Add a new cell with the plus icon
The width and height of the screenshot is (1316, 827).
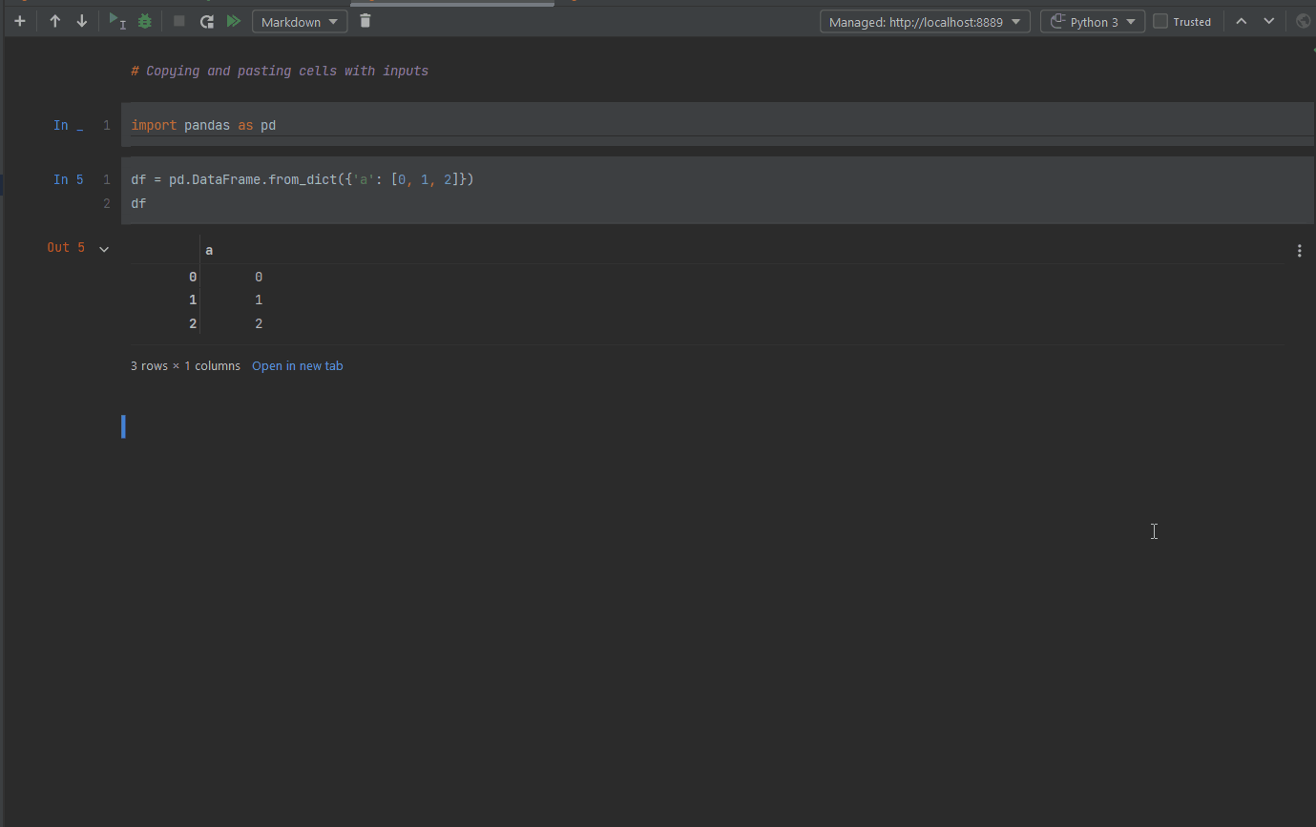tap(19, 21)
